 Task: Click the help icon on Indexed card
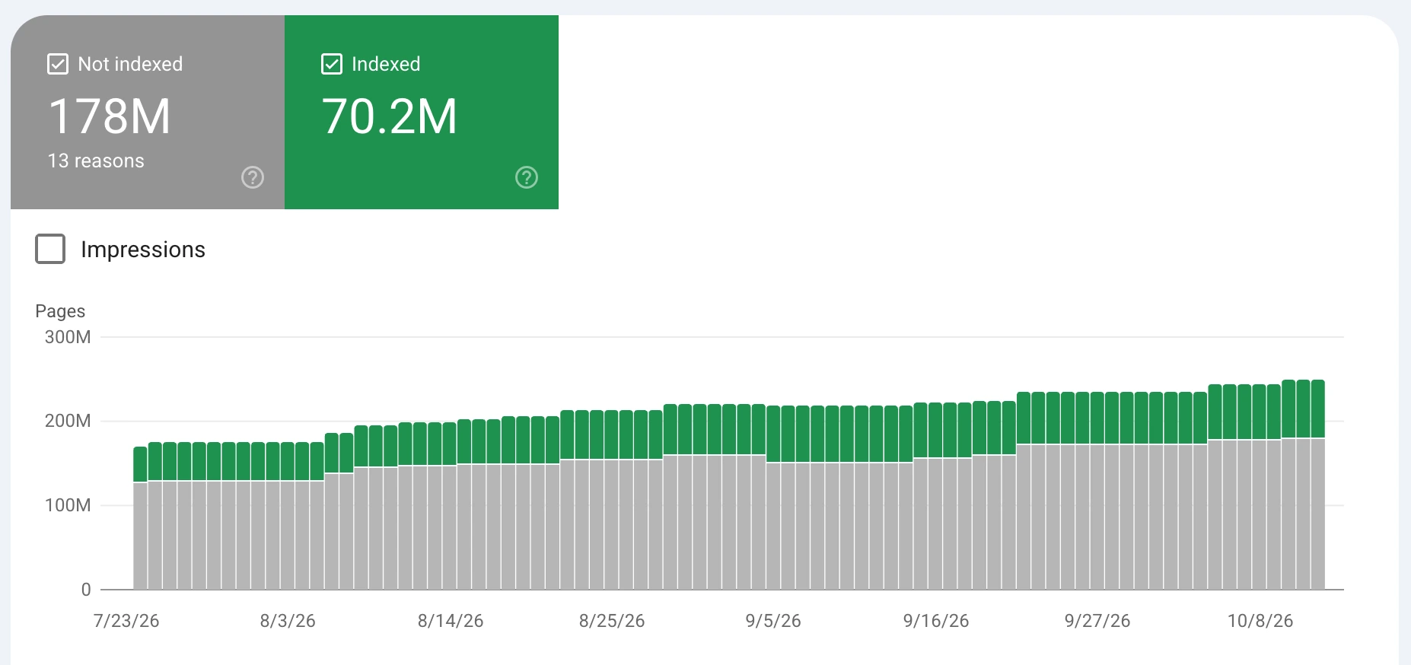point(527,177)
